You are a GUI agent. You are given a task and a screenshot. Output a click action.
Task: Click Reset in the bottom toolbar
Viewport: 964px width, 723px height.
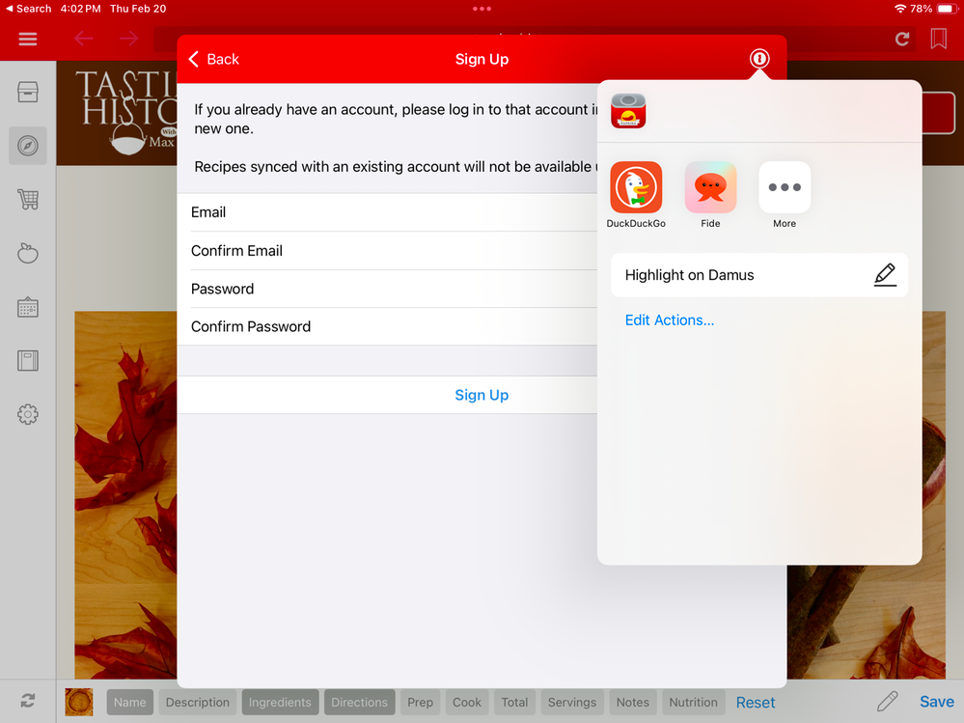[x=756, y=702]
